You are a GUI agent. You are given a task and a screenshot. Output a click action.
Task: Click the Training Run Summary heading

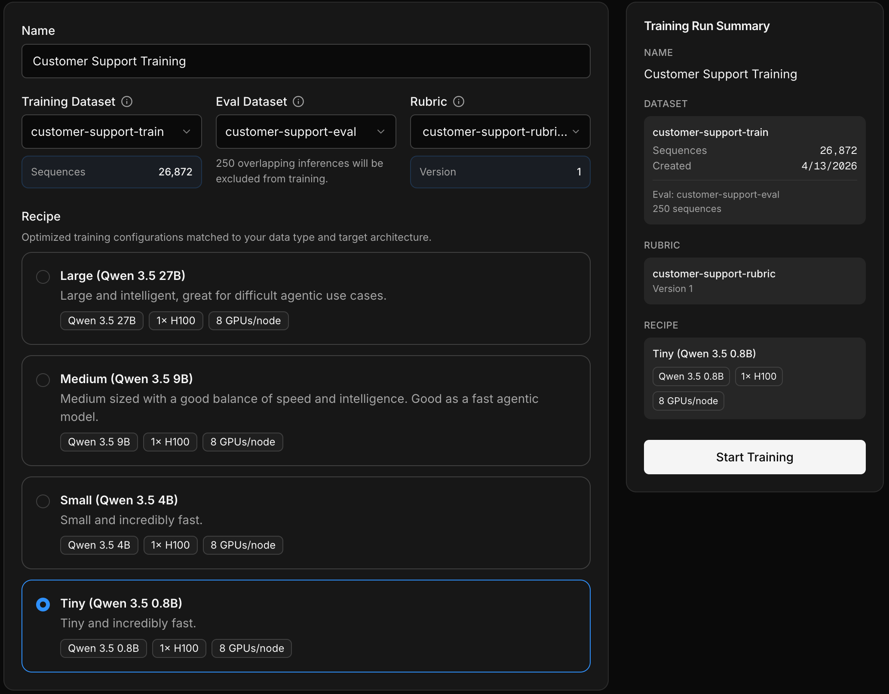707,26
